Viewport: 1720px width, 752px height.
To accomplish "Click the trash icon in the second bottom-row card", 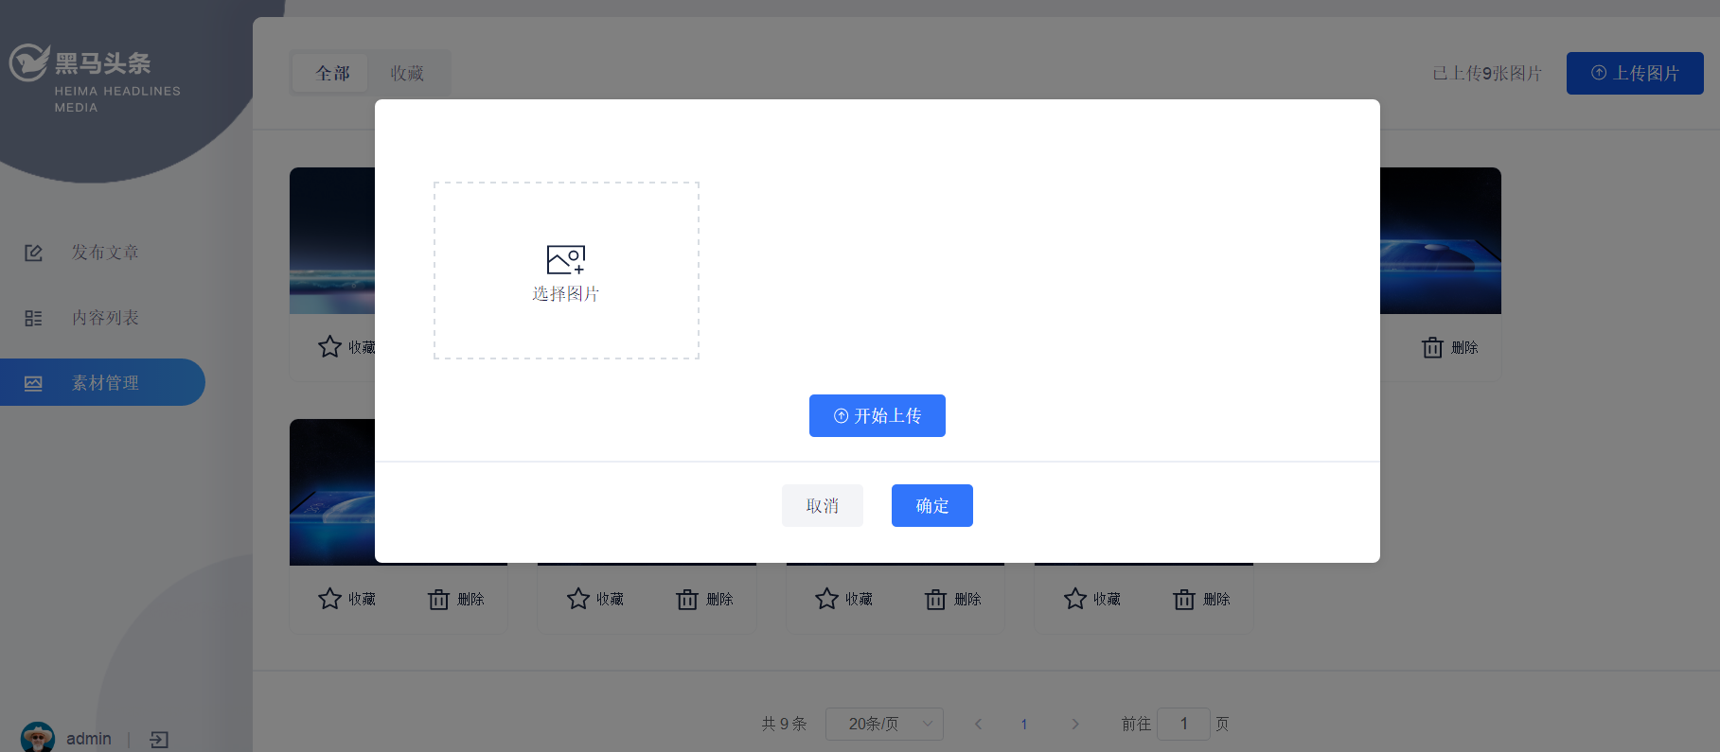I will tap(687, 599).
